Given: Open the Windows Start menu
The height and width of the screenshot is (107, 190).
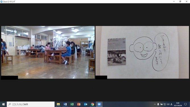Looking at the screenshot, I should (3, 104).
